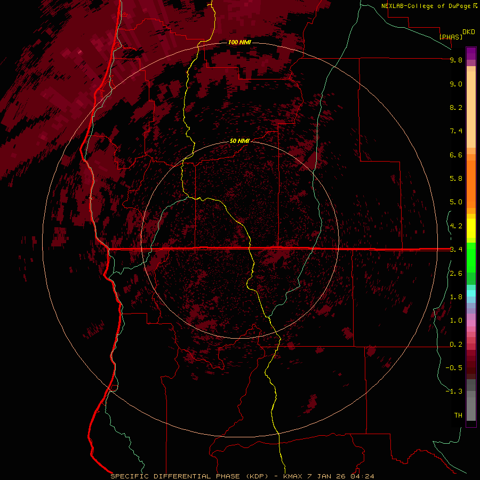Select the peach segment of the color bar

pyautogui.click(x=471, y=109)
